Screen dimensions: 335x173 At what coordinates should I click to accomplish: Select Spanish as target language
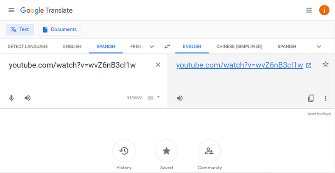coord(287,46)
